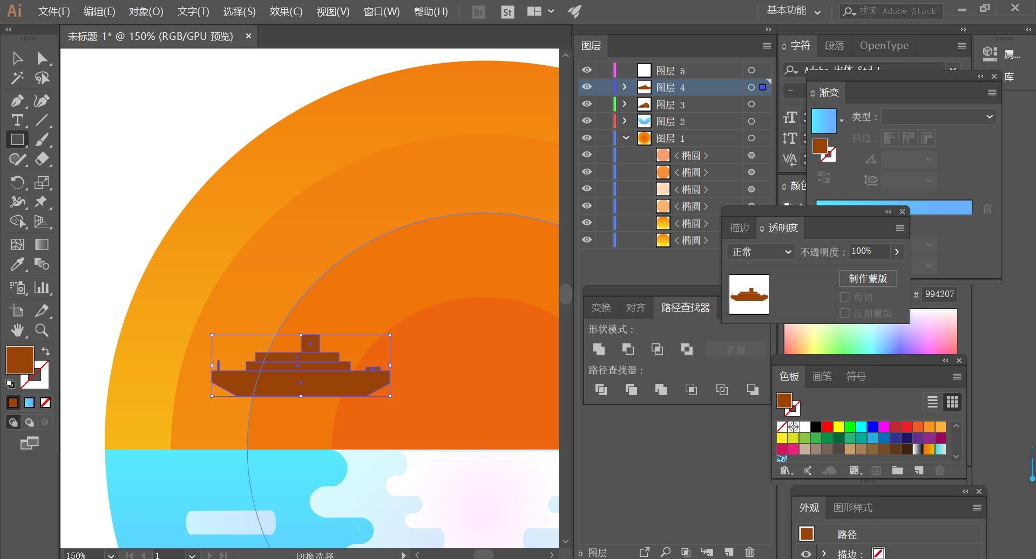The width and height of the screenshot is (1036, 559).
Task: Select the Rotate tool
Action: coord(17,182)
